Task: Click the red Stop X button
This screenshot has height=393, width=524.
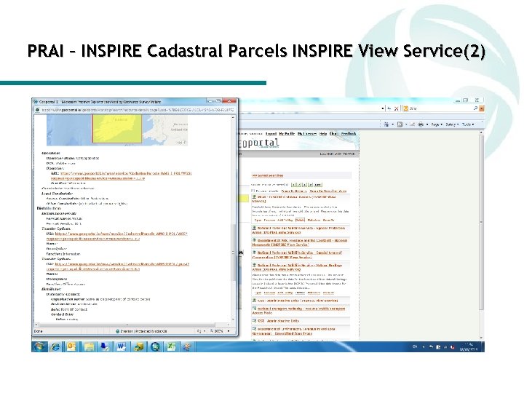Action: (x=396, y=108)
